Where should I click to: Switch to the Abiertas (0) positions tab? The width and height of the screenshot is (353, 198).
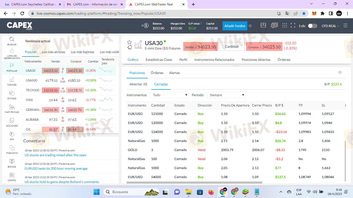[x=138, y=84]
